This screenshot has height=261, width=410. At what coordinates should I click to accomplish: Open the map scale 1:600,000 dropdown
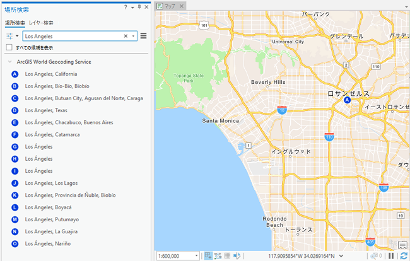click(197, 255)
